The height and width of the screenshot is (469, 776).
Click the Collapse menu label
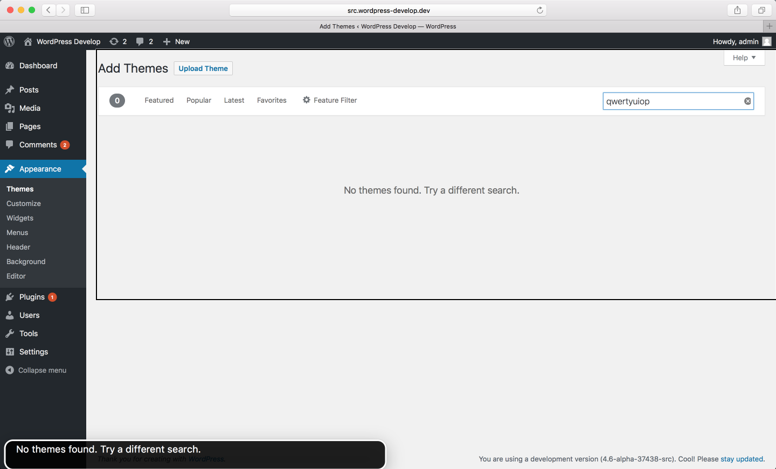(42, 370)
